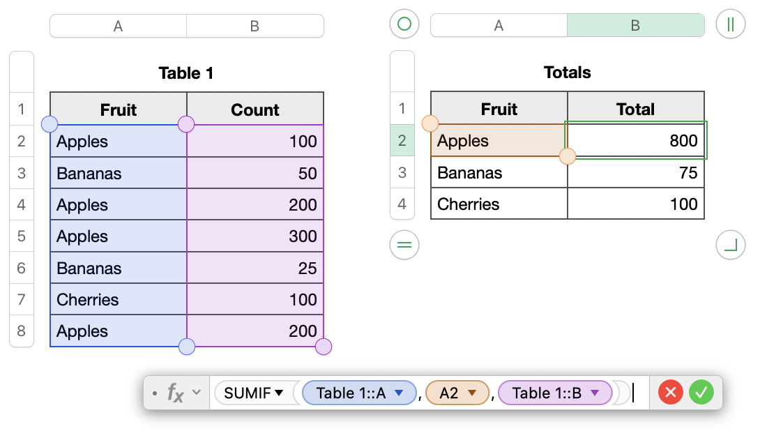Open the fx chevron menu

coord(197,393)
